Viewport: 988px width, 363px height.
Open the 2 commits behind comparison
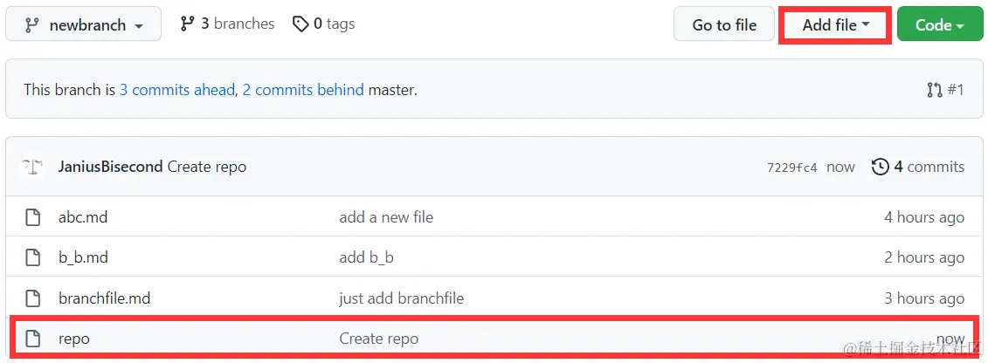click(x=303, y=90)
